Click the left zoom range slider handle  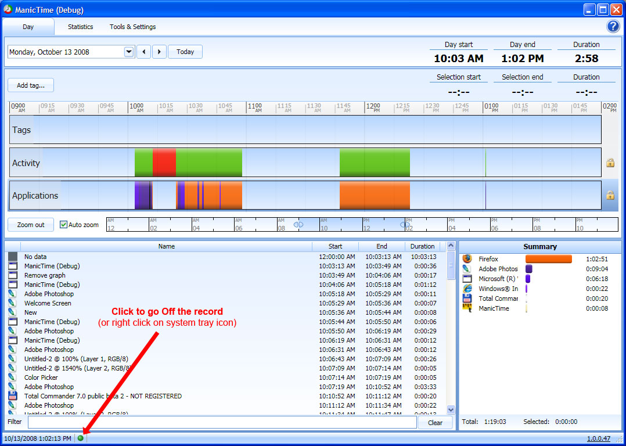pyautogui.click(x=298, y=225)
